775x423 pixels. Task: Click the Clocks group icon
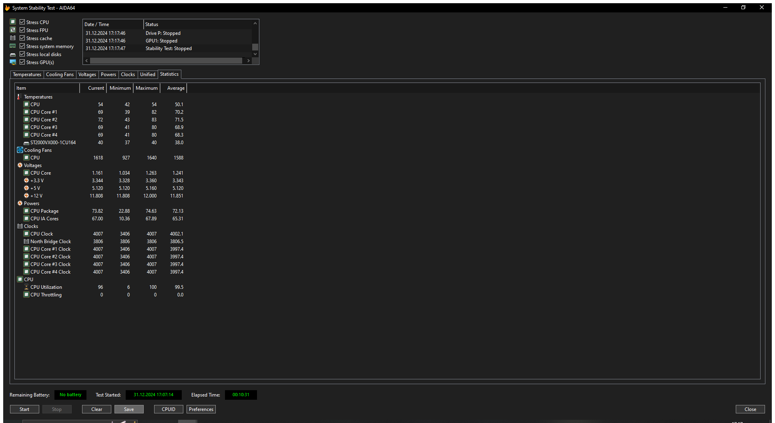point(20,226)
